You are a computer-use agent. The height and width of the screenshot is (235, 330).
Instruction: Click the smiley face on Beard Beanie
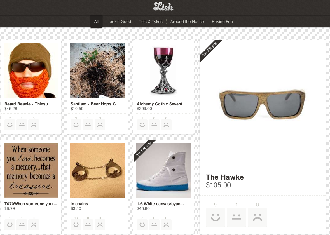10,125
